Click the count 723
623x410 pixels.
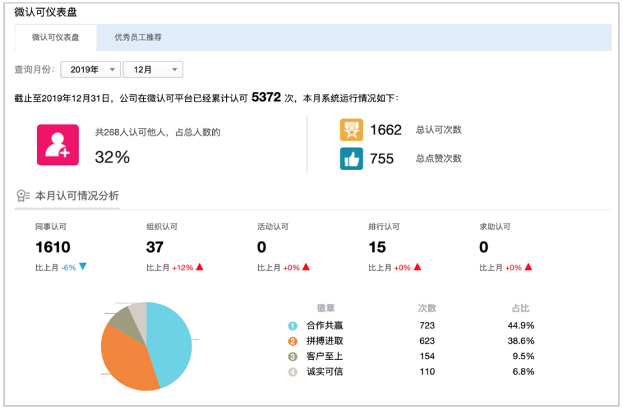(x=427, y=326)
